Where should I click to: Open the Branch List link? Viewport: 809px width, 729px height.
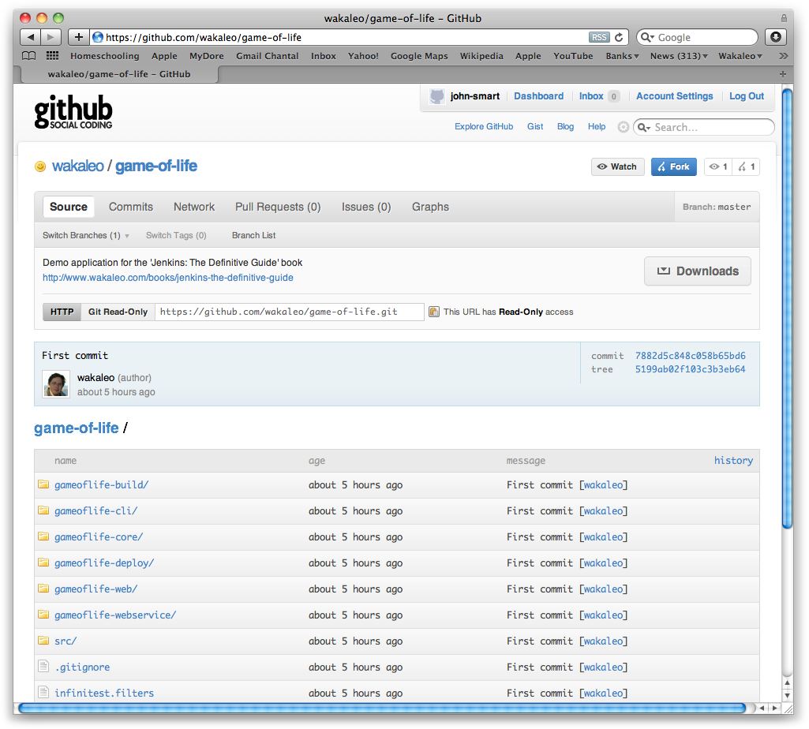[254, 235]
